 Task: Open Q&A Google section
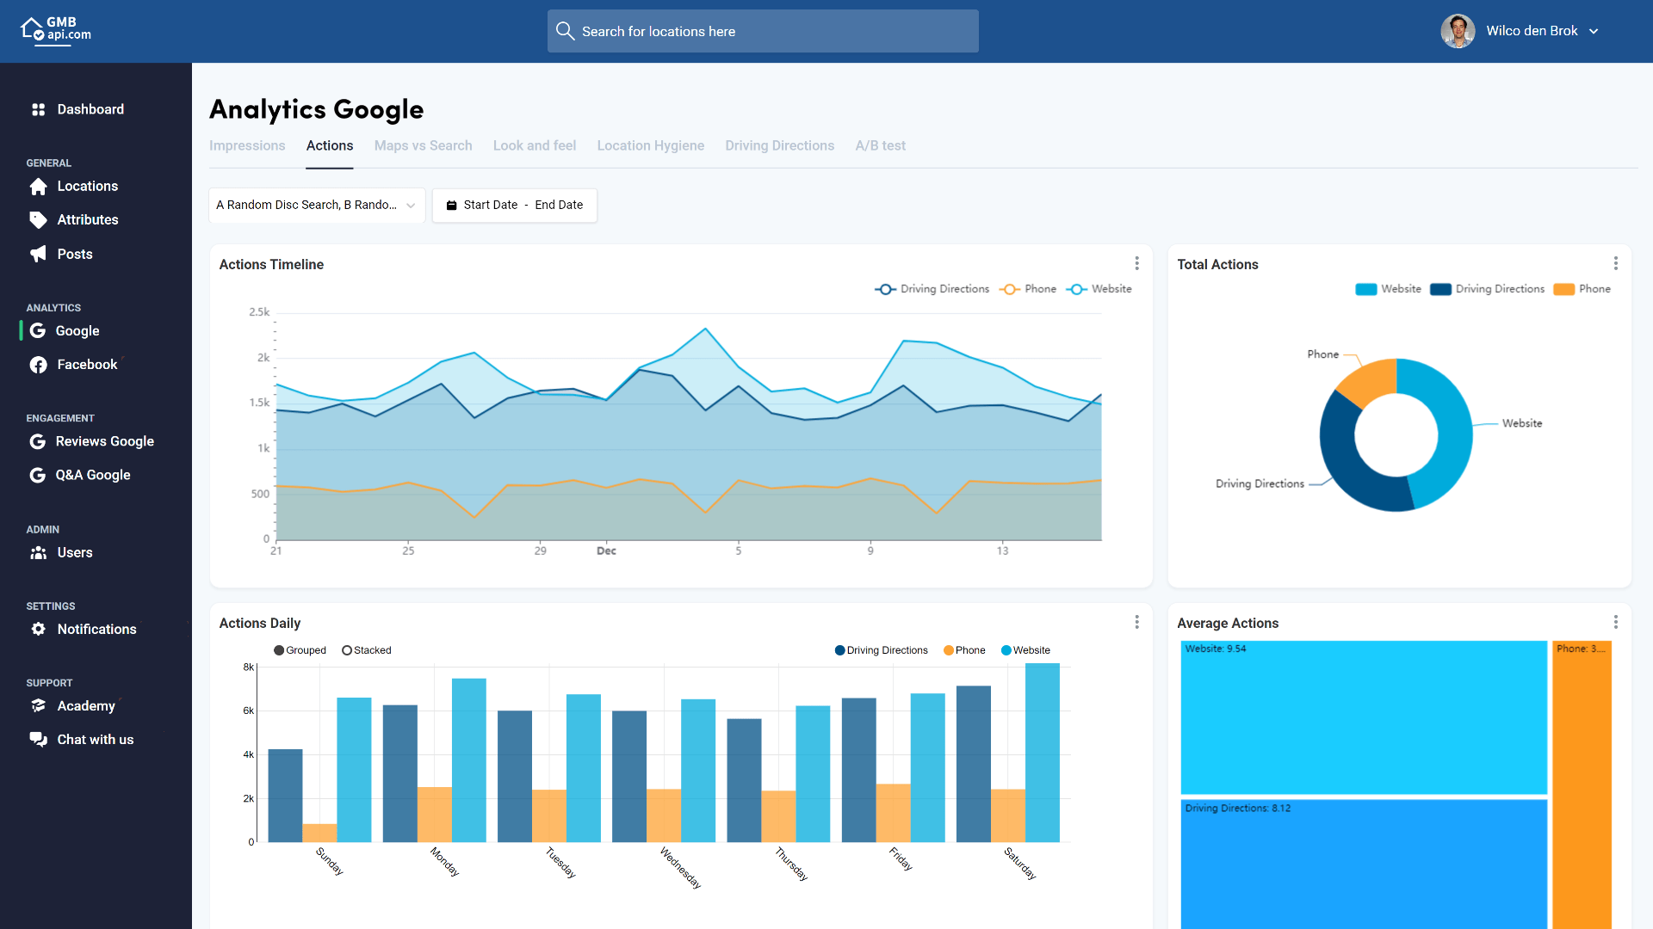[93, 474]
